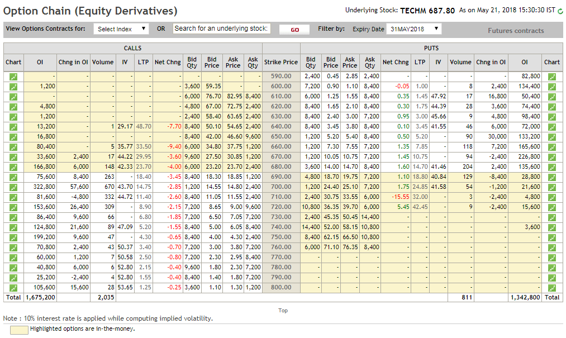This screenshot has width=566, height=338.
Task: Click puts LTP 18.80 at strike 690
Action: 420,177
